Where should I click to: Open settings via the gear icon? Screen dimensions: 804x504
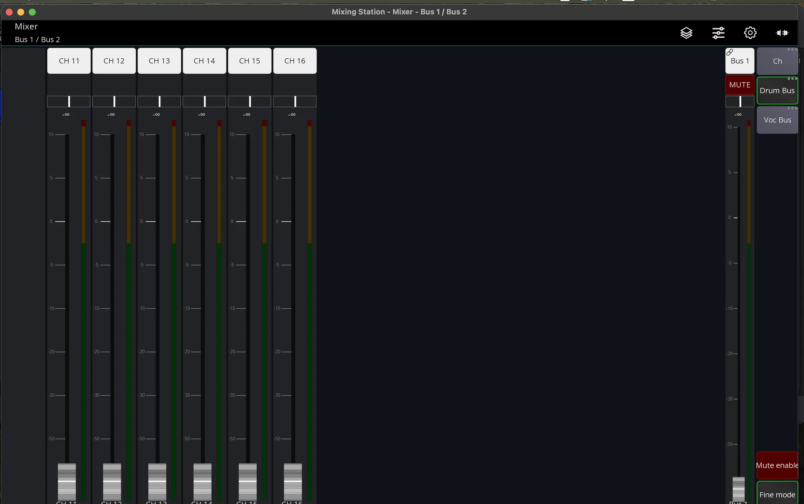pos(750,33)
